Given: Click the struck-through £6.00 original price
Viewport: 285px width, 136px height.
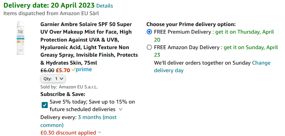Looking at the screenshot, I should click(47, 70).
